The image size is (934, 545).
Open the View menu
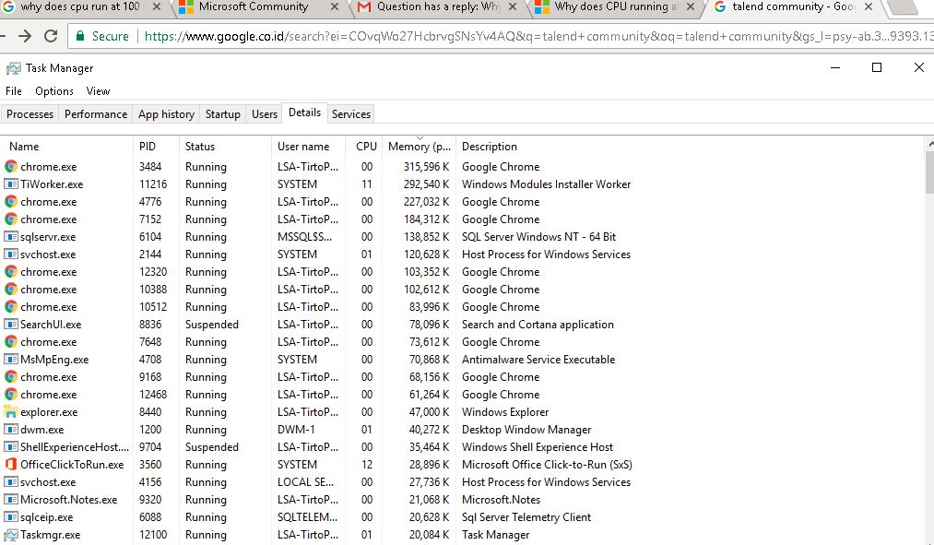point(98,91)
